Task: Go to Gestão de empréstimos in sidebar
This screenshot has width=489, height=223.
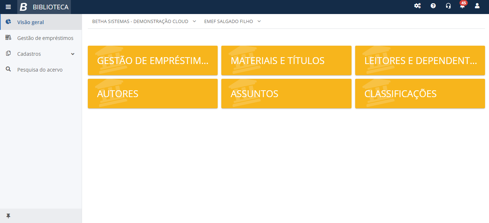Action: (x=45, y=38)
